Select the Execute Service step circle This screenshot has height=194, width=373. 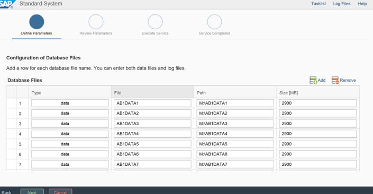pyautogui.click(x=155, y=22)
